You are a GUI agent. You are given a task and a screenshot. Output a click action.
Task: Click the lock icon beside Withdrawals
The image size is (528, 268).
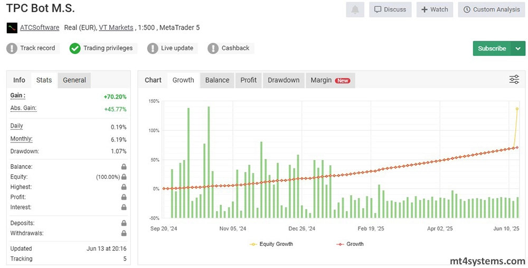click(x=124, y=233)
